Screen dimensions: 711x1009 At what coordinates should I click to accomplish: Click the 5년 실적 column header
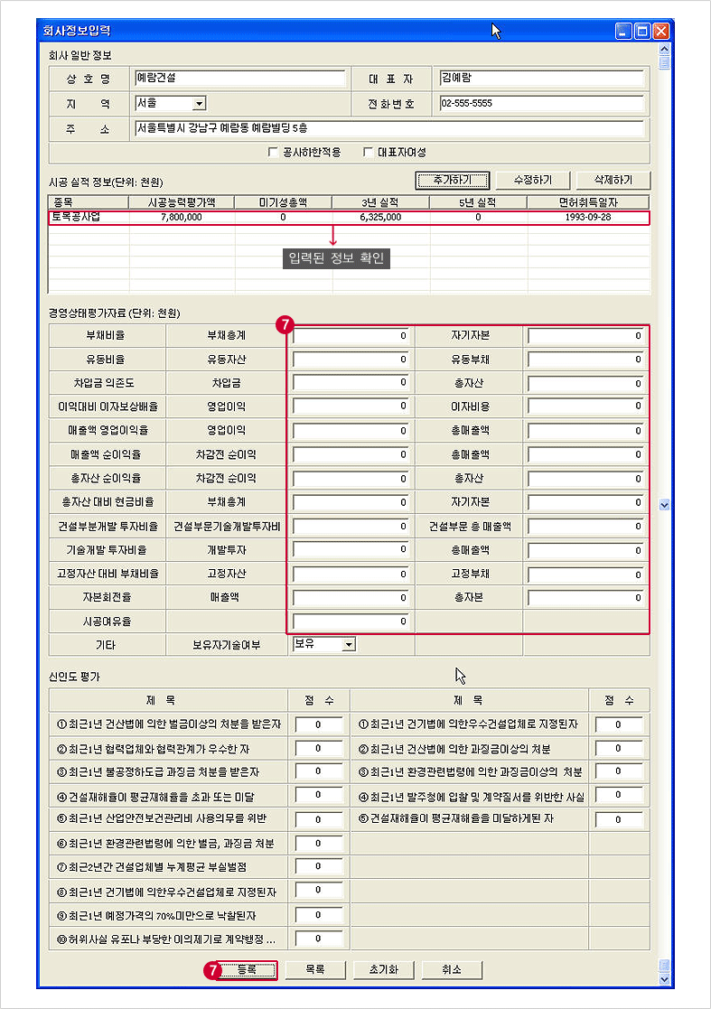pyautogui.click(x=478, y=202)
